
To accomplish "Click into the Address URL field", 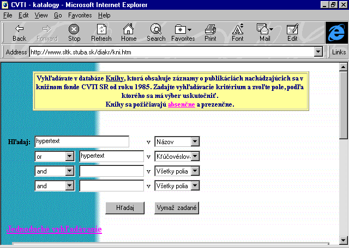I will (172, 52).
